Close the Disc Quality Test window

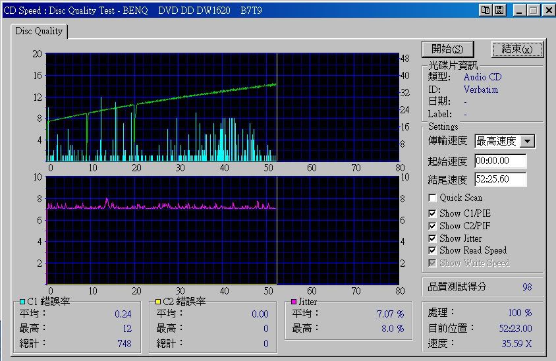click(549, 11)
